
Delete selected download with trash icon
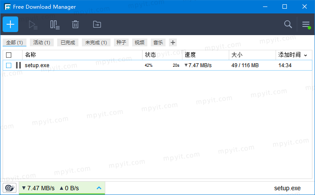click(x=75, y=25)
